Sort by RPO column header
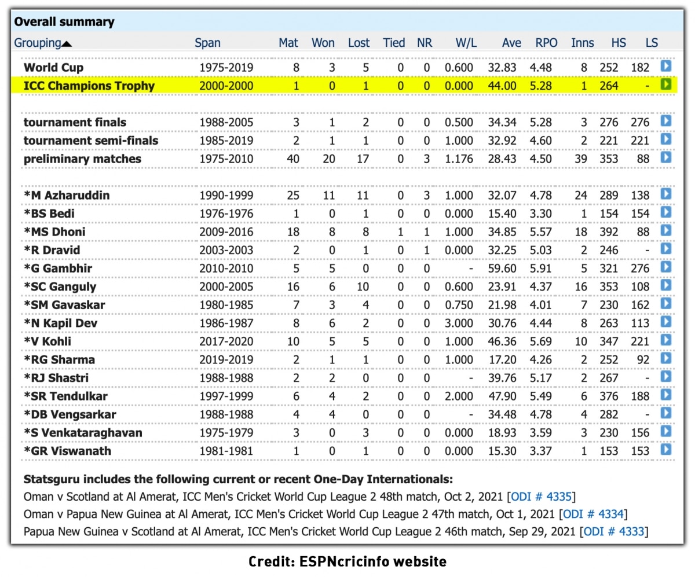Viewport: 695px width, 577px height. point(546,43)
